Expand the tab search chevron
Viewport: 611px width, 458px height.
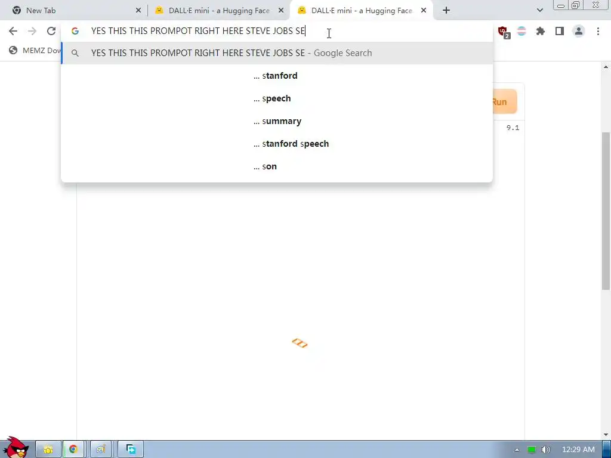(539, 11)
